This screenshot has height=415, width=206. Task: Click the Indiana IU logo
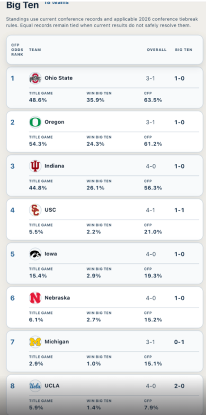pyautogui.click(x=35, y=166)
